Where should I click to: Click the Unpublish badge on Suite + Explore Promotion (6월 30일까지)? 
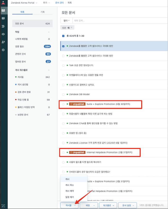77,104
